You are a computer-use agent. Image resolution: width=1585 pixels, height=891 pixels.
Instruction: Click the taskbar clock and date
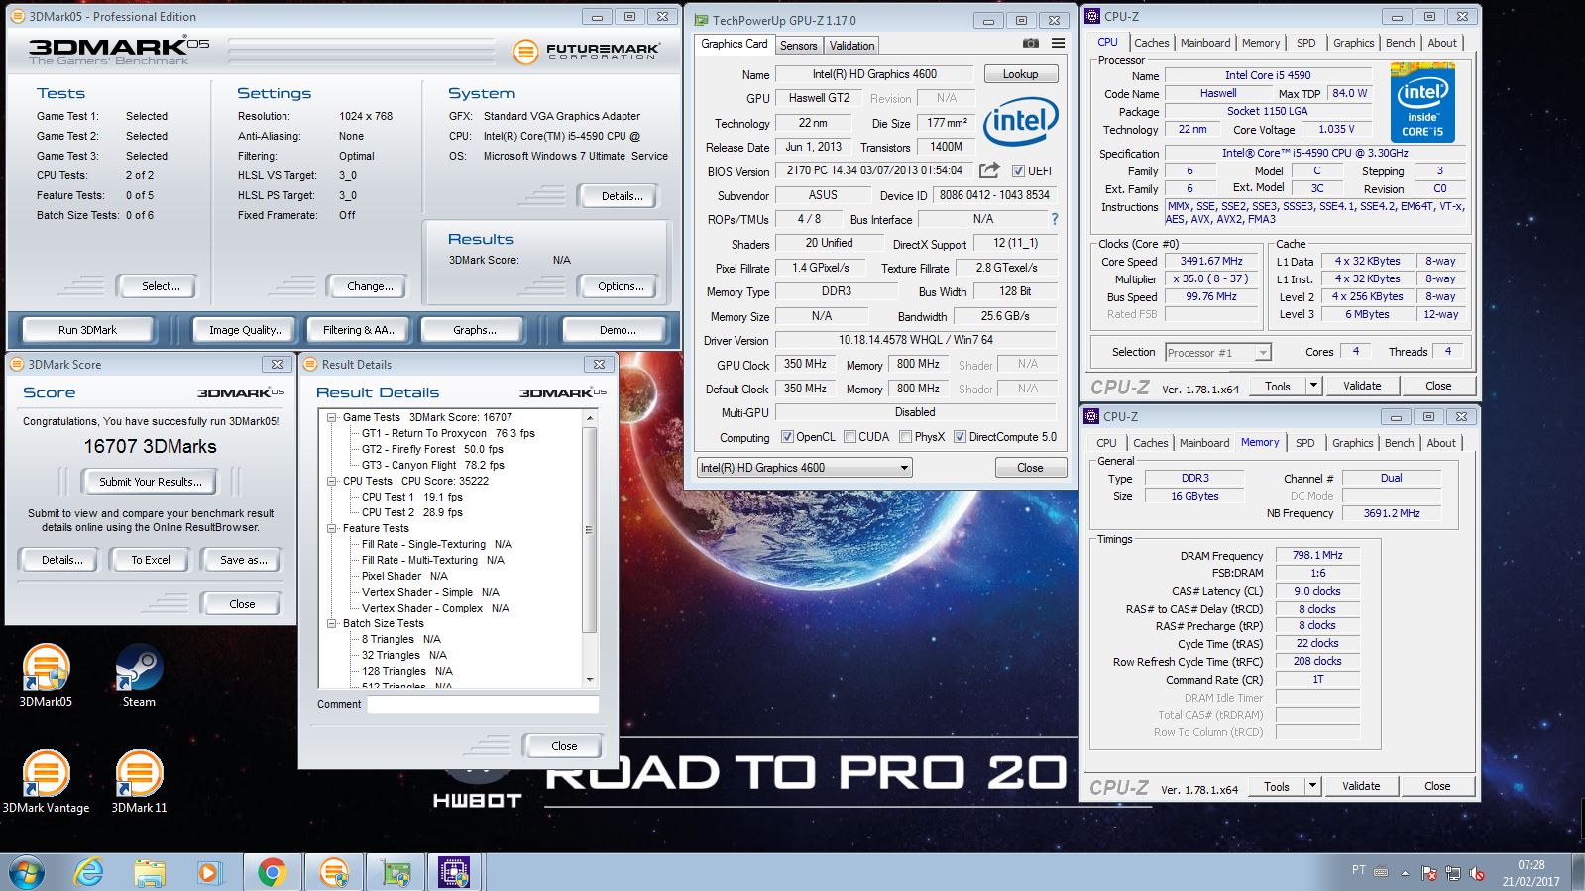coord(1530,872)
